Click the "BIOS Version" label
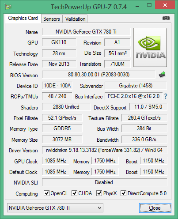This screenshot has height=219, width=178. click(x=24, y=76)
